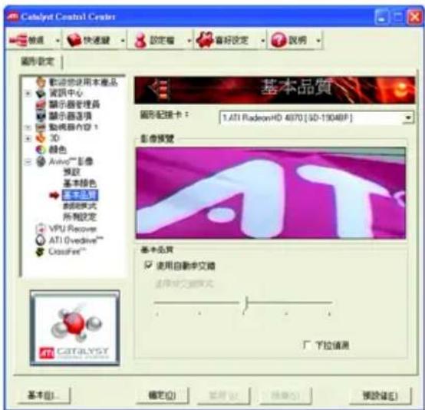Open the Displays Manager (顯示器管理員) entry
The image size is (425, 410).
[x=74, y=104]
